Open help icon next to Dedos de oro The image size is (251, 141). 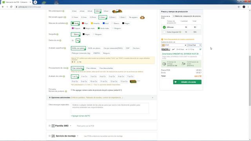tap(60, 40)
